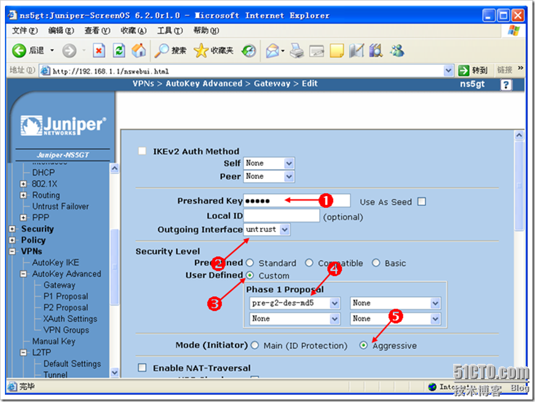
Task: Select the Compatible security level radio
Action: pyautogui.click(x=309, y=263)
